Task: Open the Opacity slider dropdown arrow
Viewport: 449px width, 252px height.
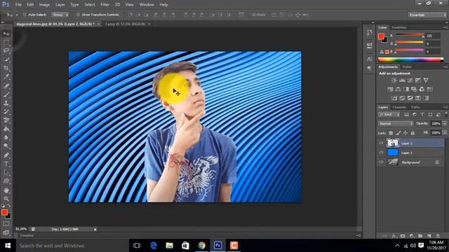Action: [445, 124]
